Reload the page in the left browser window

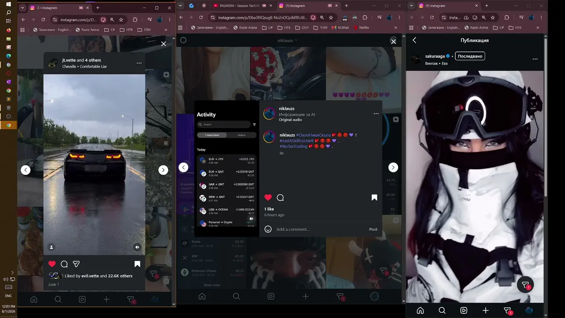coord(43,19)
